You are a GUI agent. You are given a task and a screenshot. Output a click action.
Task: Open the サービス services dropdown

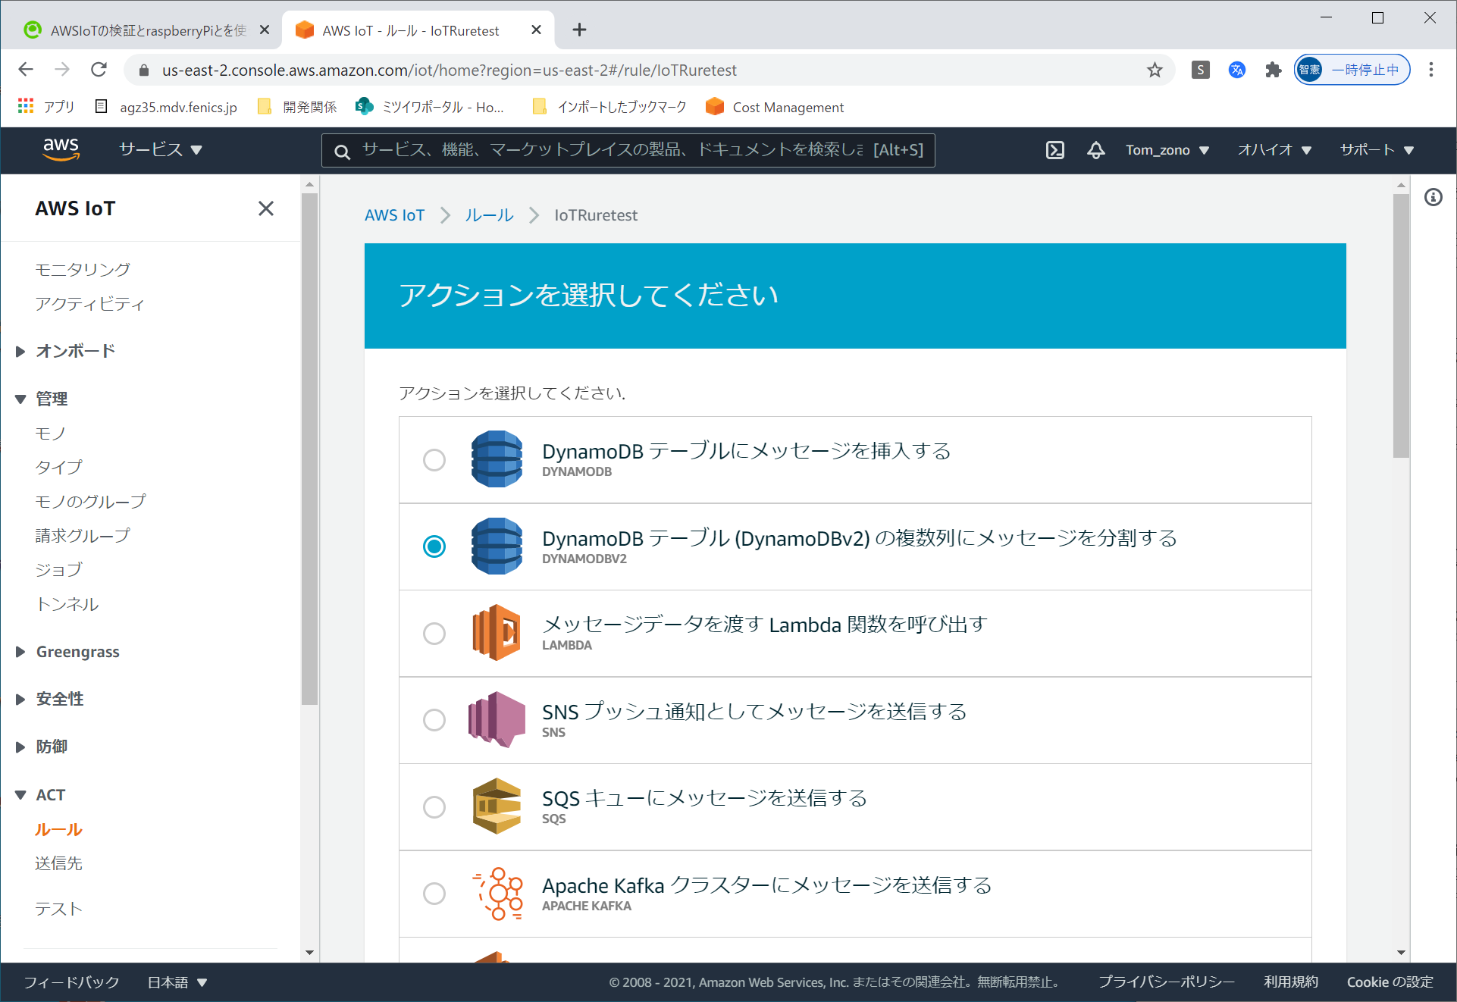(x=160, y=150)
